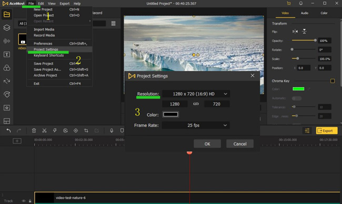Expand the Resolution preset dropdown

[x=196, y=94]
